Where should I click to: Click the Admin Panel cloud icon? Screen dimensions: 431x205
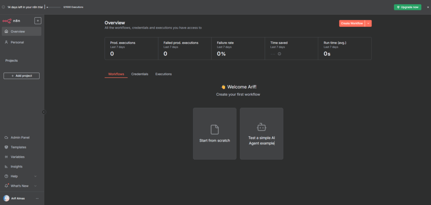6,137
